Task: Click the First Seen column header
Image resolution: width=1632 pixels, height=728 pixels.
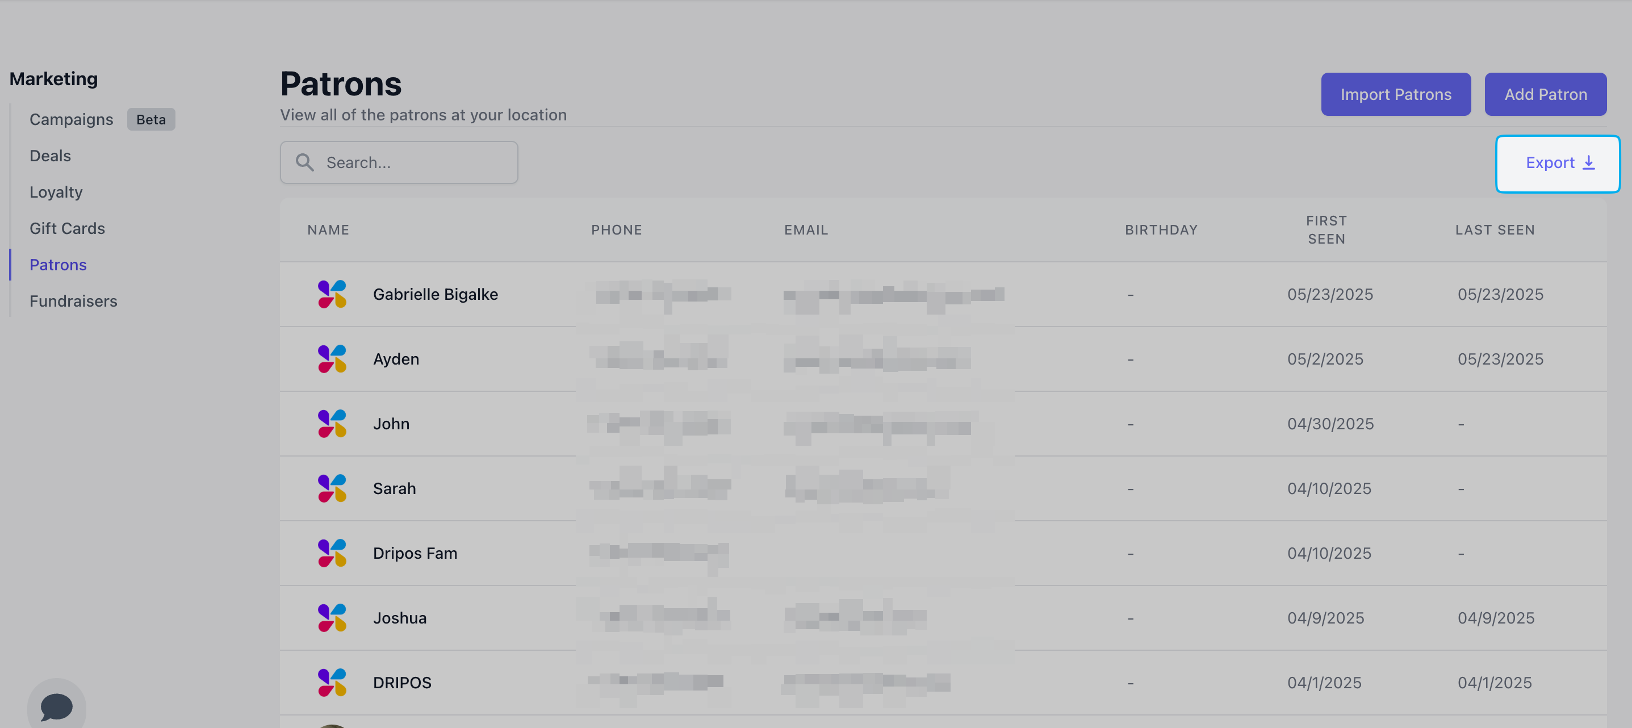Action: (x=1326, y=230)
